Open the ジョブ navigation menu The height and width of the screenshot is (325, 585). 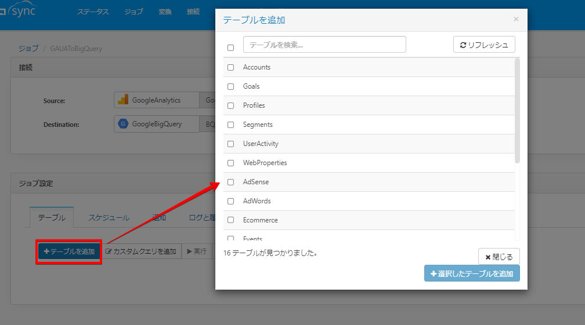133,12
